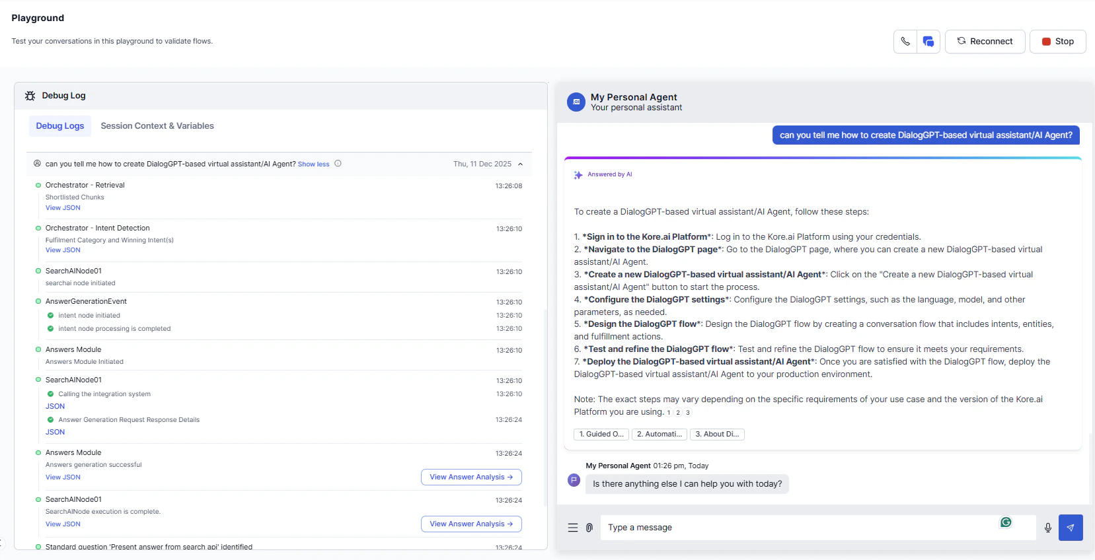Switch to Debug Logs tab
This screenshot has height=560, width=1095.
[x=60, y=125]
